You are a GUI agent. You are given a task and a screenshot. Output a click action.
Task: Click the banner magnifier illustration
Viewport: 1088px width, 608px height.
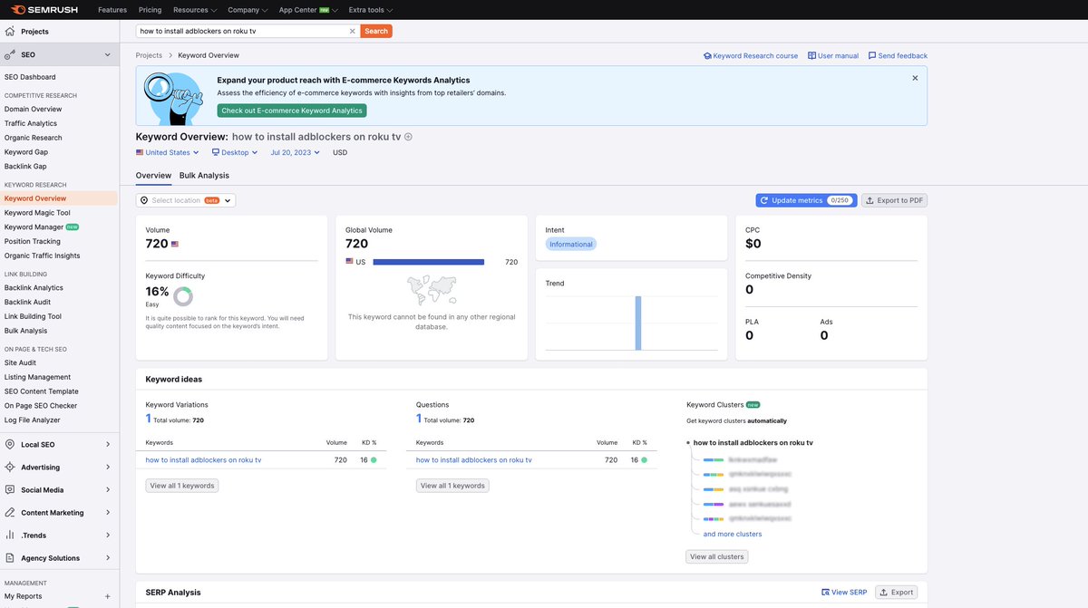[x=174, y=98]
